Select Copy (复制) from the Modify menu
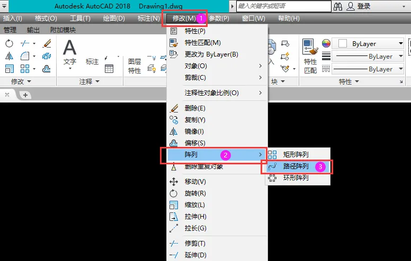411x261 pixels. tap(195, 120)
